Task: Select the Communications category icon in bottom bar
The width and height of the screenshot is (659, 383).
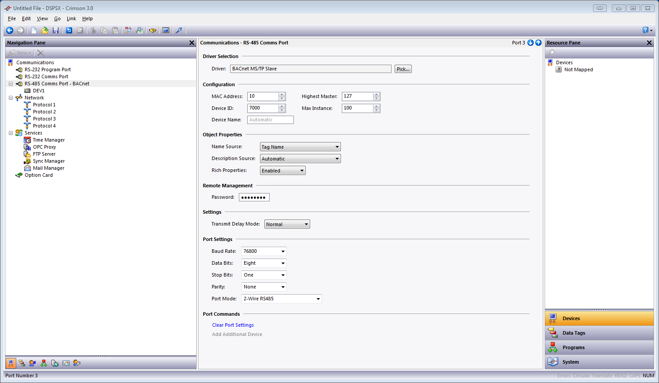Action: click(11, 363)
